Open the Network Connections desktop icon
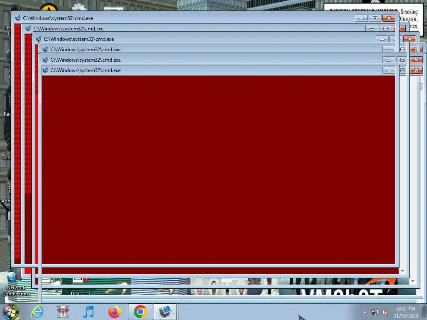Screen dimensions: 427x320 point(16,285)
